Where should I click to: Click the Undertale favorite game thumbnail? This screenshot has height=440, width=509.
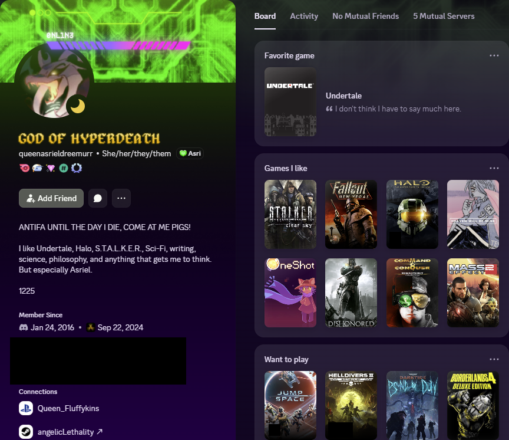(x=290, y=101)
